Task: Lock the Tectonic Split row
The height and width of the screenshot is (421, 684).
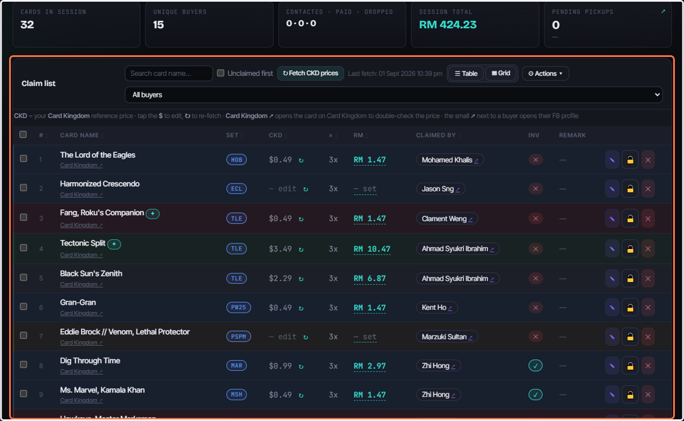Action: (x=630, y=248)
